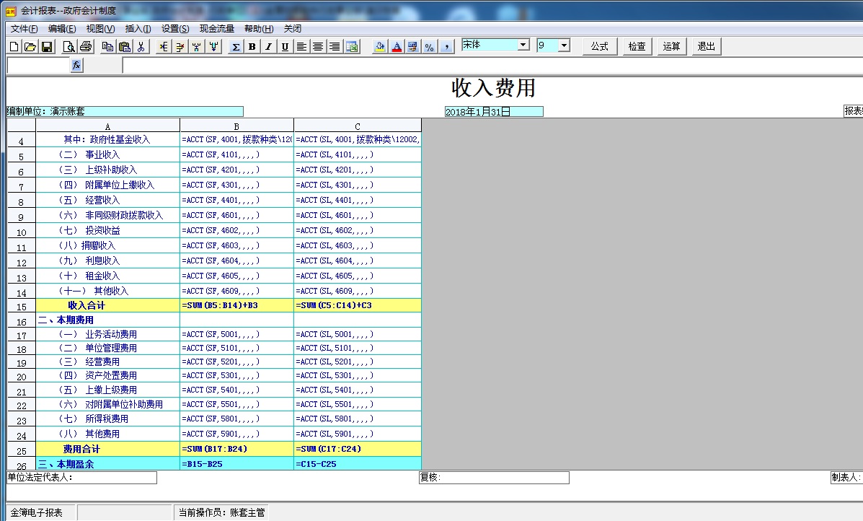Open print preview with the magnifier icon
Image resolution: width=863 pixels, height=521 pixels.
[69, 47]
